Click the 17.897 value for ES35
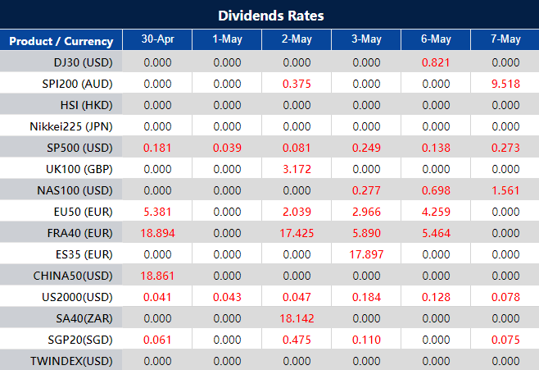Viewport: 539px width, 370px height. [x=366, y=254]
